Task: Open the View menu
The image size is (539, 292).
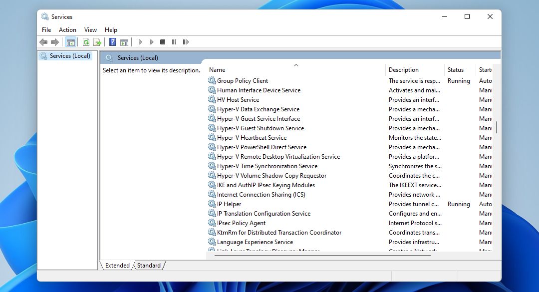Action: [x=90, y=30]
